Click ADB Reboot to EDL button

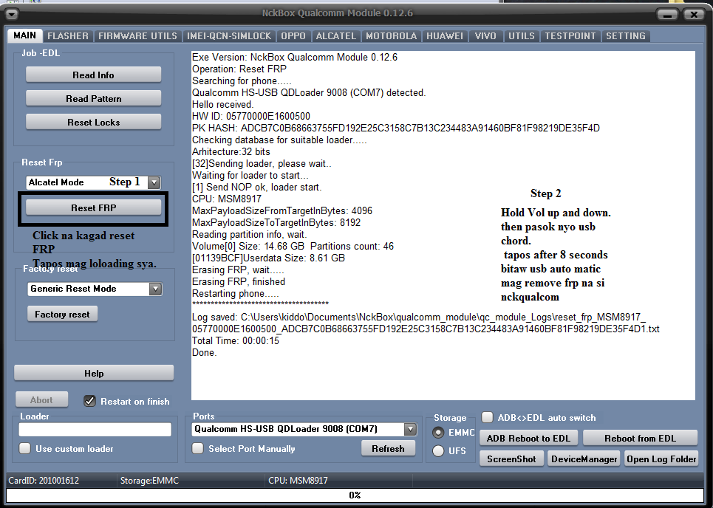pos(528,438)
